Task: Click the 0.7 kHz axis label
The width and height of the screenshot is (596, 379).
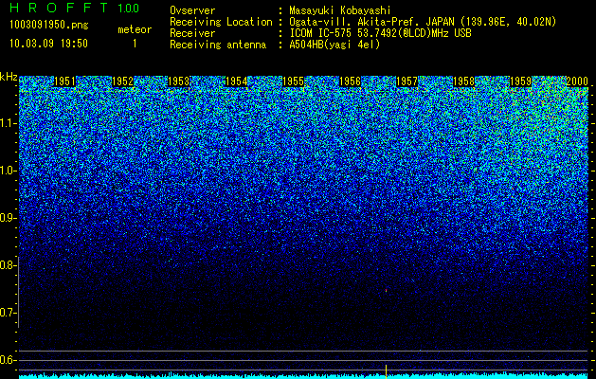Action: 9,313
